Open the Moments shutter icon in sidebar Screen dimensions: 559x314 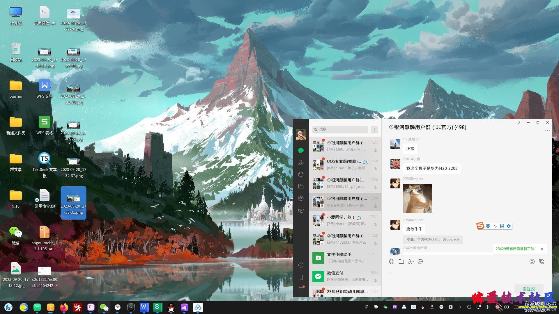tap(301, 198)
